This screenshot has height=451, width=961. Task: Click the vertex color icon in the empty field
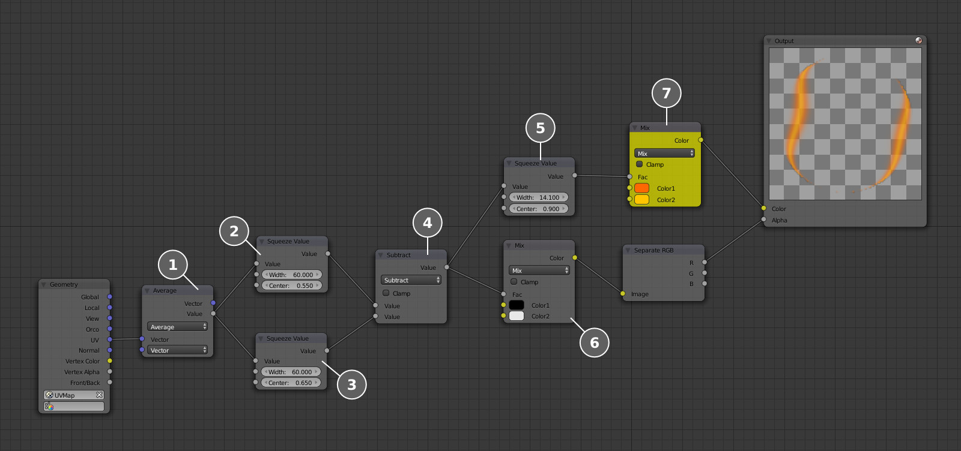[49, 407]
